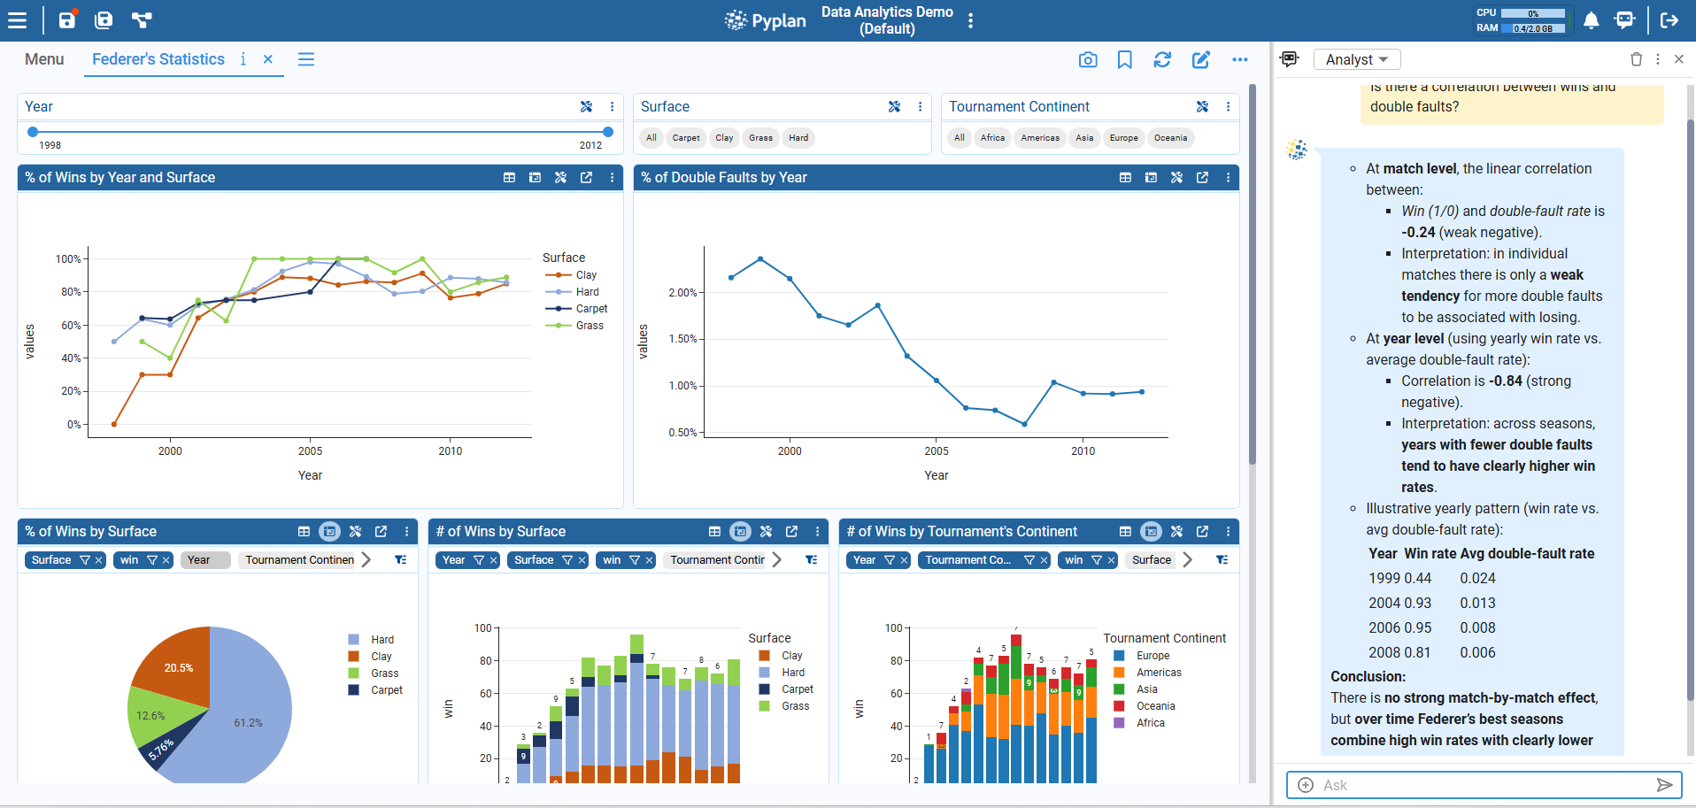Select the Grass surface filter chip
Image resolution: width=1696 pixels, height=808 pixels.
(x=760, y=138)
